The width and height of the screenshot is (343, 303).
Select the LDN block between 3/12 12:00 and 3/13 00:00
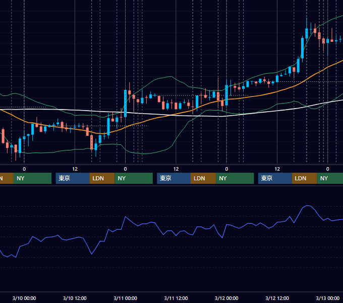pyautogui.click(x=305, y=178)
